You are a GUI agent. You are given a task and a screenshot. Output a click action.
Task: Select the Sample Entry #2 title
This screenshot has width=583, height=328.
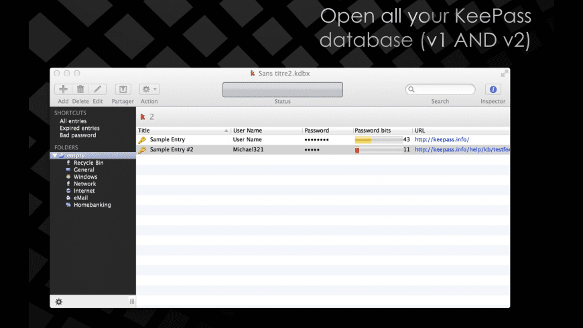[172, 150]
